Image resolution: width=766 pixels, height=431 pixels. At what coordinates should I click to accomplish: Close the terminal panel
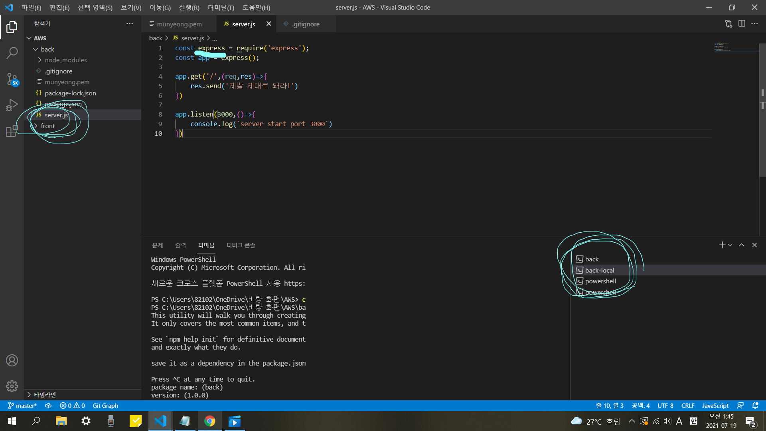click(754, 245)
